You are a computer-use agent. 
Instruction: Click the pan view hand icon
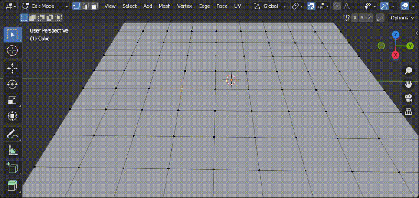click(409, 84)
